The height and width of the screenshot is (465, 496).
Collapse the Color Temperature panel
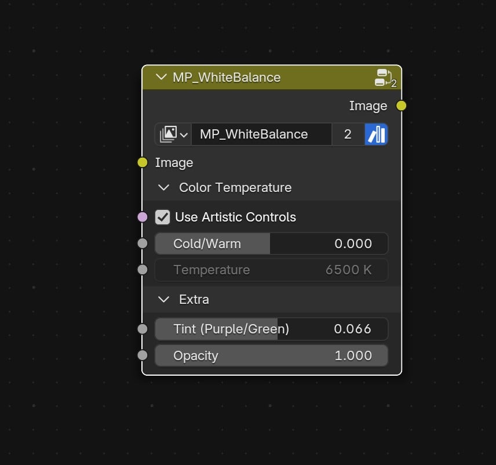[x=163, y=187]
